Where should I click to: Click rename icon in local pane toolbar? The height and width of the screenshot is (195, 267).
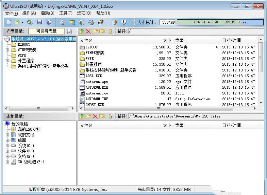tap(102, 116)
